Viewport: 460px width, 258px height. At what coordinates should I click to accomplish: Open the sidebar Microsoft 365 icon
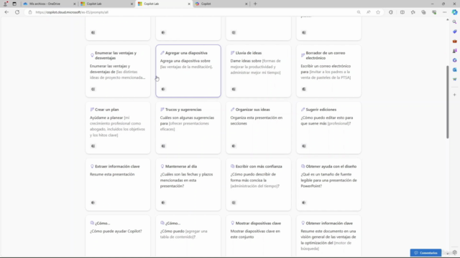coord(454,60)
